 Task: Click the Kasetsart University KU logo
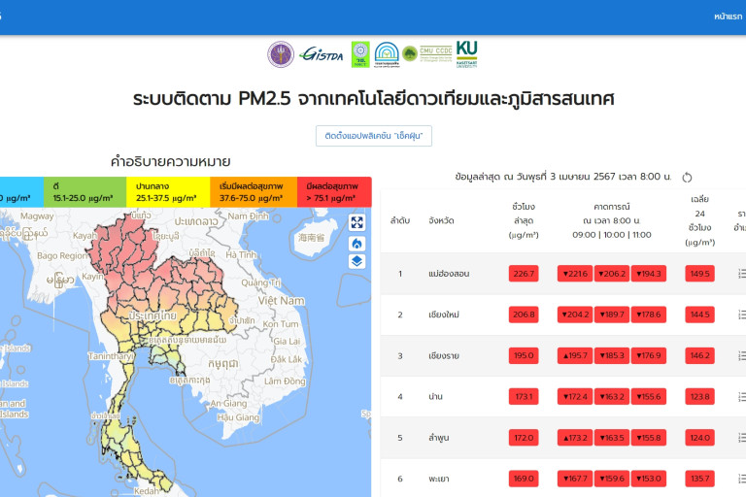(466, 53)
